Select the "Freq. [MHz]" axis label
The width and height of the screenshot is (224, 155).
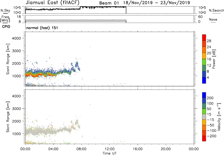[x=5, y=19]
